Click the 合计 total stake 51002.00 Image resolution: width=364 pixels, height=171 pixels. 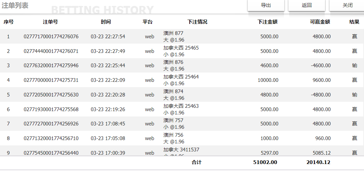coord(265,162)
